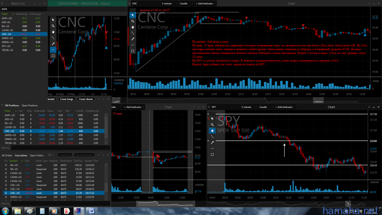Select horizontal line tool in SPY chart
382x215 pixels.
[x=212, y=149]
